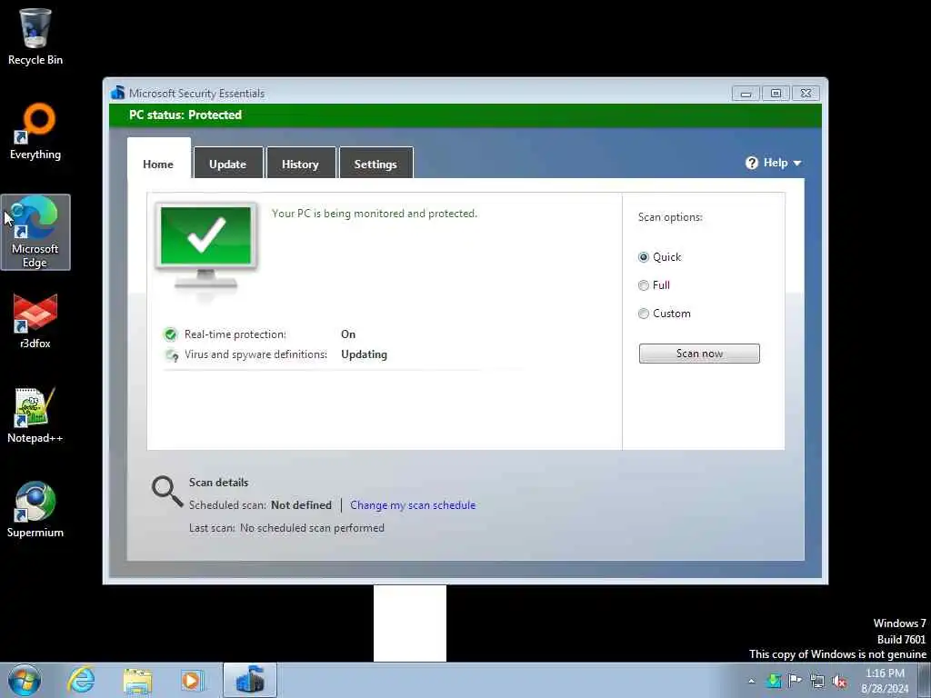Open the Settings tab

point(375,163)
